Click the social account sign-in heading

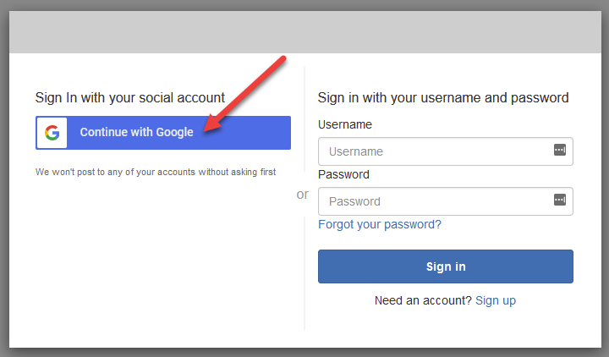tap(130, 97)
